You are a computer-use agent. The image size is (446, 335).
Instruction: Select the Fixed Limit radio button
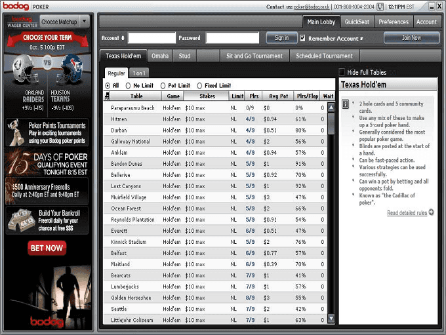click(199, 86)
